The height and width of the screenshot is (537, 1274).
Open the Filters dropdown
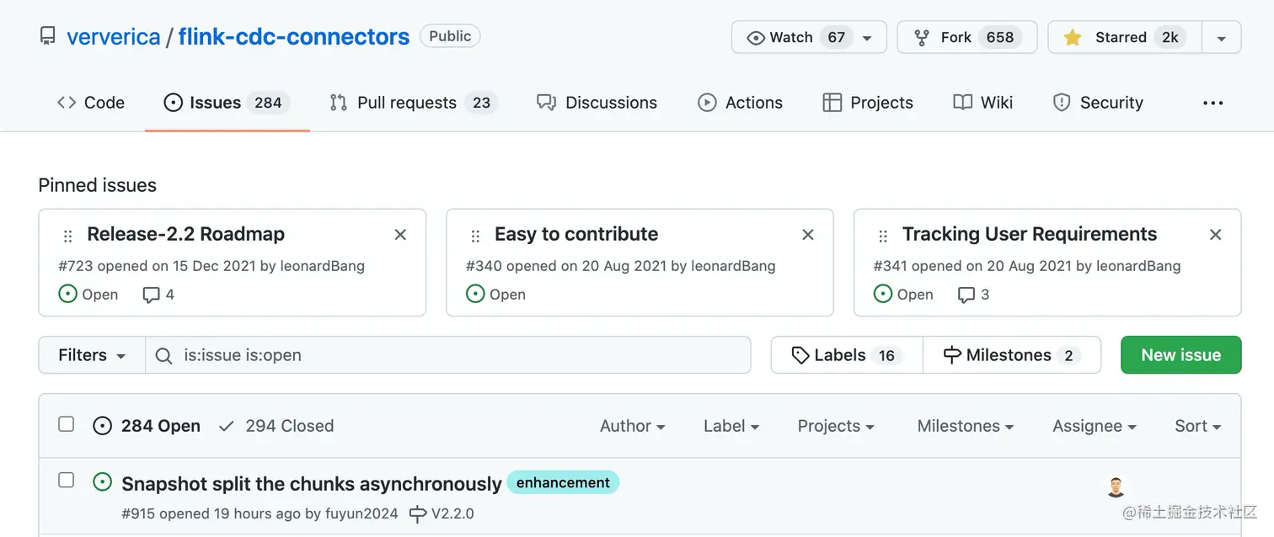(x=92, y=355)
